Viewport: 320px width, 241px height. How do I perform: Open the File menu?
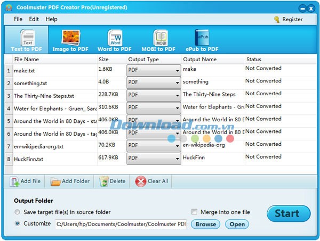(18, 19)
